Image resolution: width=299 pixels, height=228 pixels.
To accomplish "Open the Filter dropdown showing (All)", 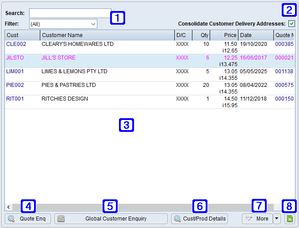I will click(x=63, y=24).
